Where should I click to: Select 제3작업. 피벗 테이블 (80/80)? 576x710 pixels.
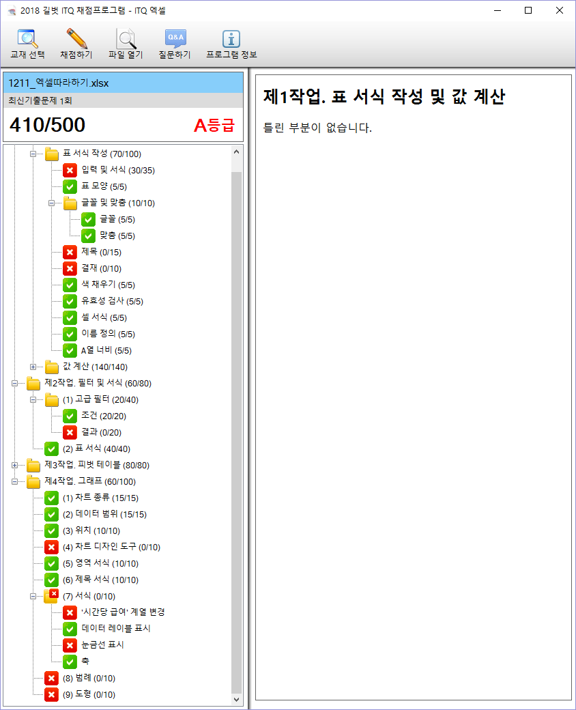(97, 465)
